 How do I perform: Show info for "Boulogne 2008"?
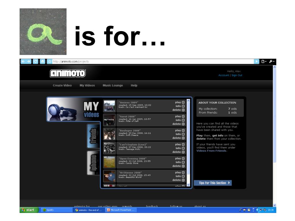[180, 134]
